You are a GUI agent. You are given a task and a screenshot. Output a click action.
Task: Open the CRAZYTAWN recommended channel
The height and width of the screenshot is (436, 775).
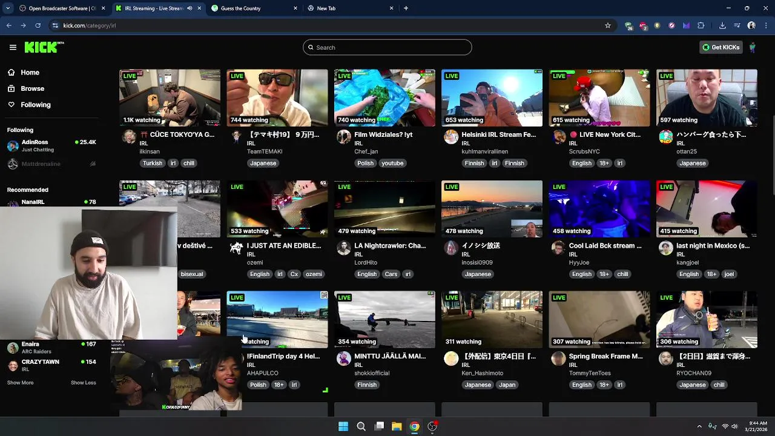coord(51,365)
